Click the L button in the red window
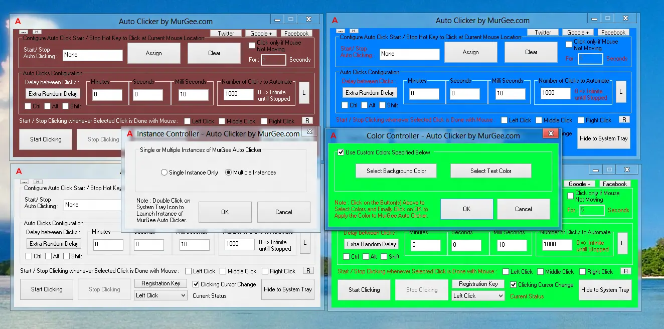The height and width of the screenshot is (329, 664). point(304,93)
